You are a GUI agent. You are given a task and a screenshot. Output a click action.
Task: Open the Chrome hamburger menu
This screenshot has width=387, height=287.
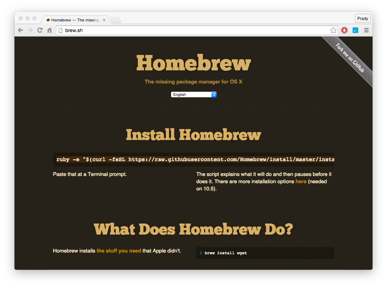coord(366,30)
